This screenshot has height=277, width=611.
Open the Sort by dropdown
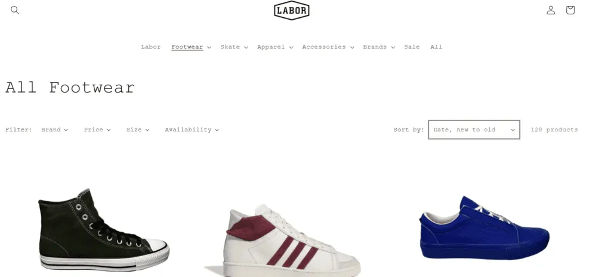pos(474,130)
